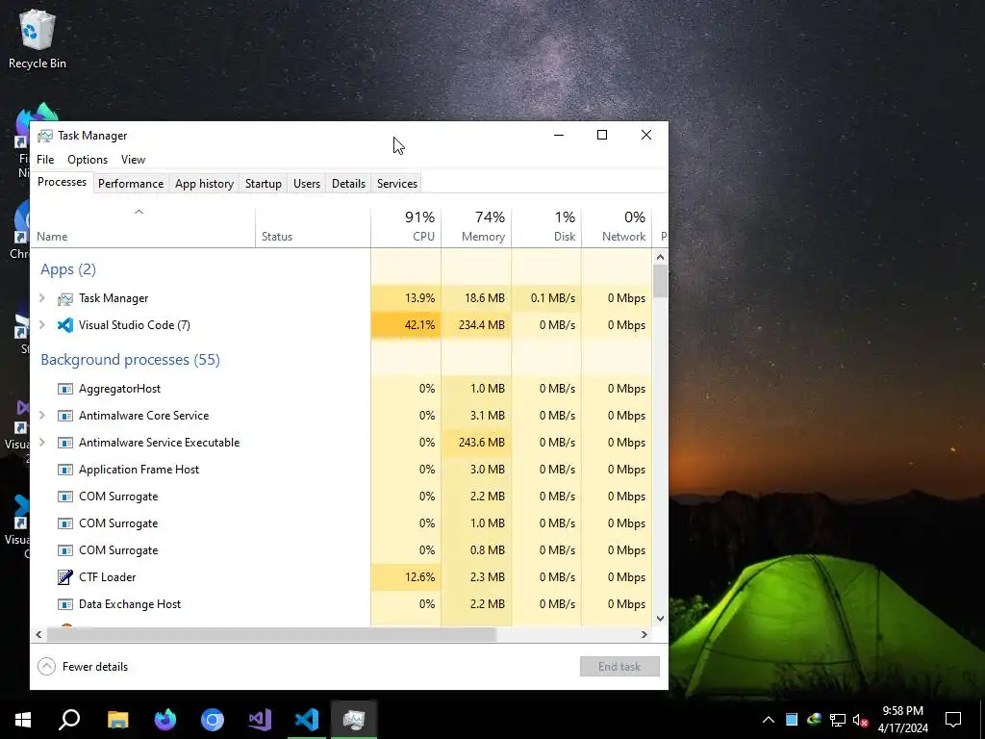Collapse to Fewer details

coord(83,667)
